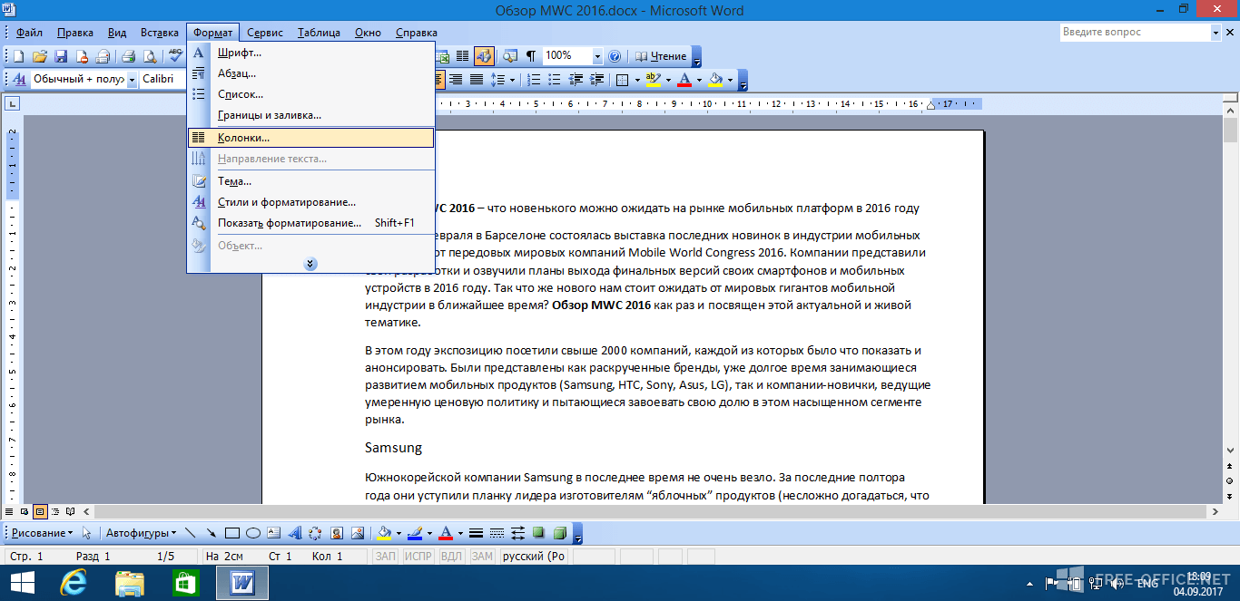Click the Чтение reading mode button
Screen dimensions: 1240x601
point(660,56)
